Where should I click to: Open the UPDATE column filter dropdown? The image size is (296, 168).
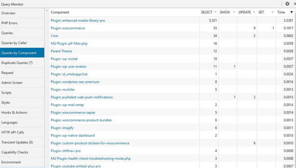pos(254,12)
